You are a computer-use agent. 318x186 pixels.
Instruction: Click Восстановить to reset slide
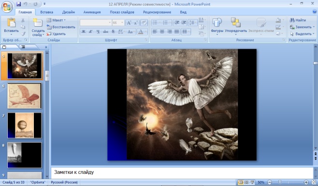click(61, 27)
